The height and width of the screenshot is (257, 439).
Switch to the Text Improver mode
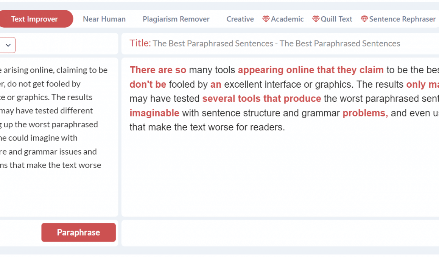tap(34, 19)
